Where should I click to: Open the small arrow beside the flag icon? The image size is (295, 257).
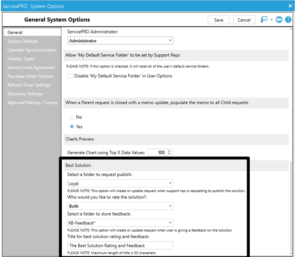pyautogui.click(x=271, y=19)
